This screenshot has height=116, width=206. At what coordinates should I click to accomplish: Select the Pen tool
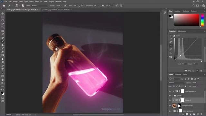coord(3,66)
